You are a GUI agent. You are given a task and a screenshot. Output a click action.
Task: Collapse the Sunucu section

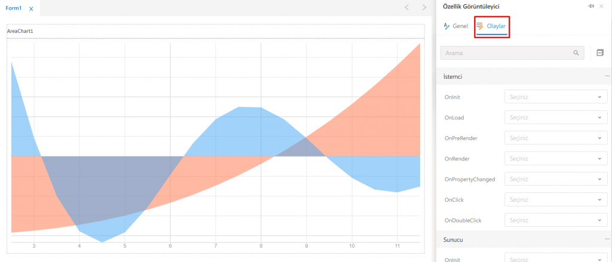(x=607, y=239)
